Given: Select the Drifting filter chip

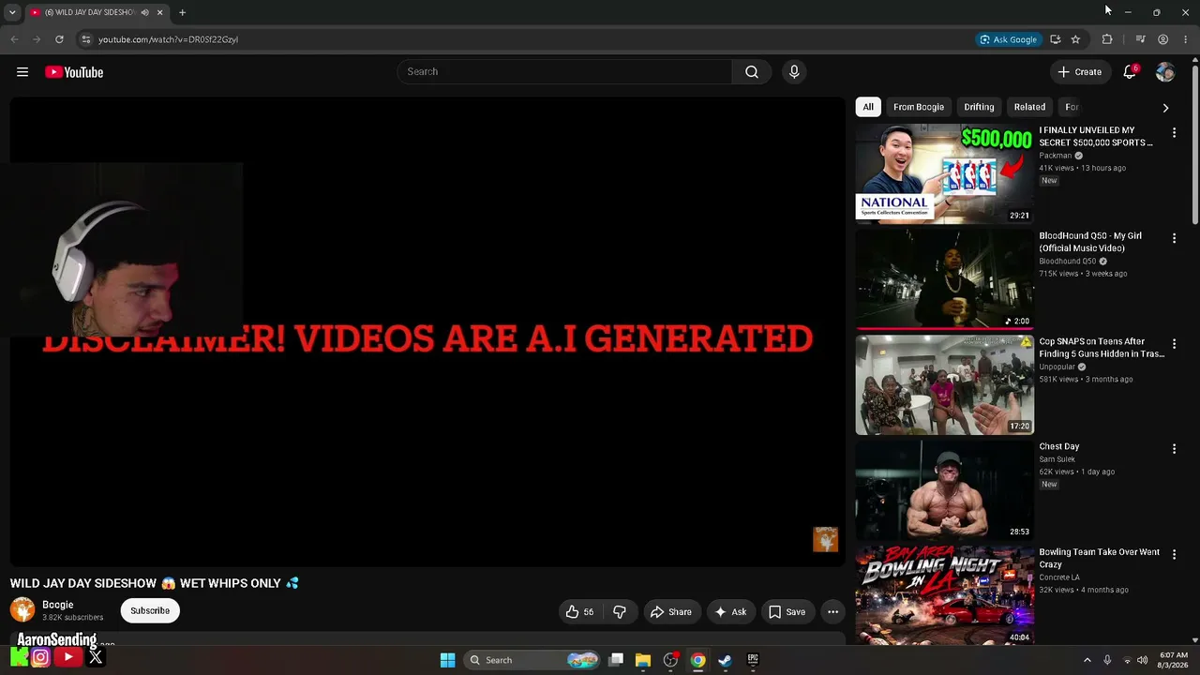Looking at the screenshot, I should pos(979,107).
